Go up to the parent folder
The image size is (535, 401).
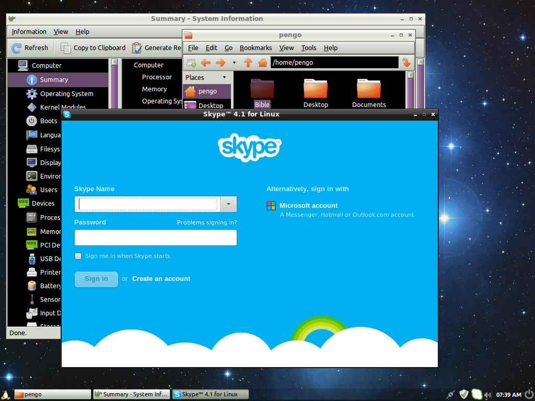pos(248,63)
